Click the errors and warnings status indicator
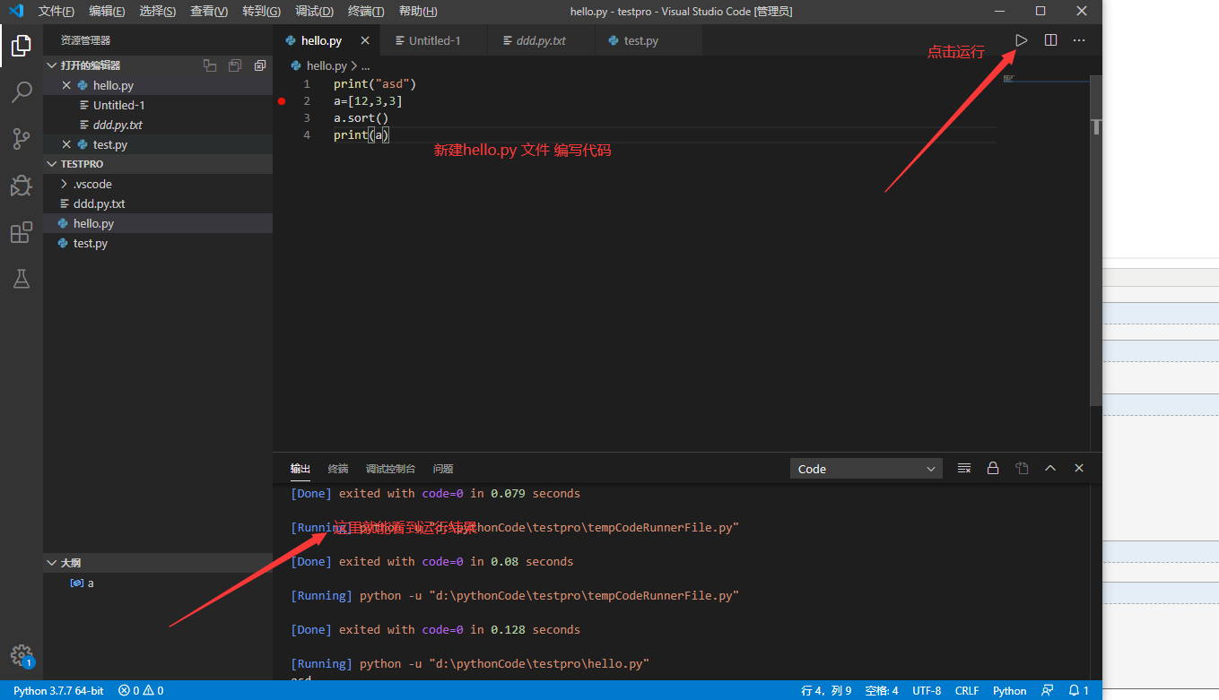 141,691
